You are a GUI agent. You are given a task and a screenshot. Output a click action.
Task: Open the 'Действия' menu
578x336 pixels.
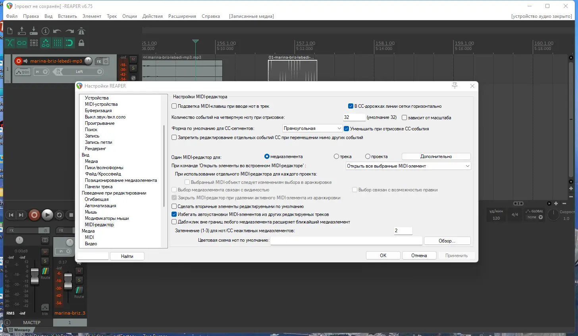coord(152,16)
